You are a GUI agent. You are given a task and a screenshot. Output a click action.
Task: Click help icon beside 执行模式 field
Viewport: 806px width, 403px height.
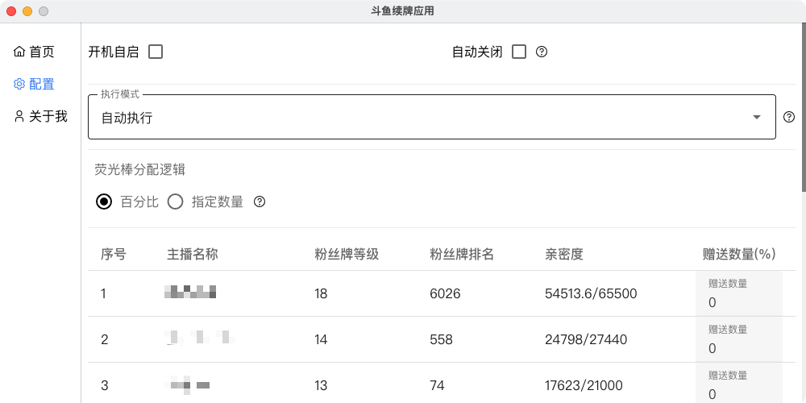pyautogui.click(x=789, y=117)
